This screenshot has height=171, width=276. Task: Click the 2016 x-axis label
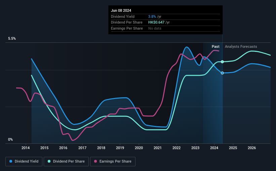pos(63,148)
